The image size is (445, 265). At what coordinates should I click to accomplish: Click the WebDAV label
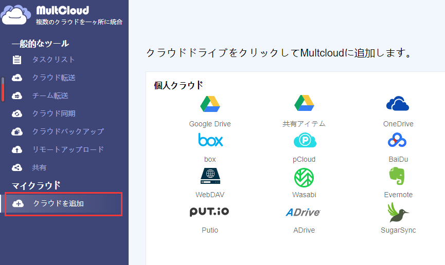210,195
